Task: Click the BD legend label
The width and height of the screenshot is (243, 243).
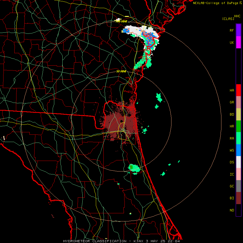Action: [232, 114]
